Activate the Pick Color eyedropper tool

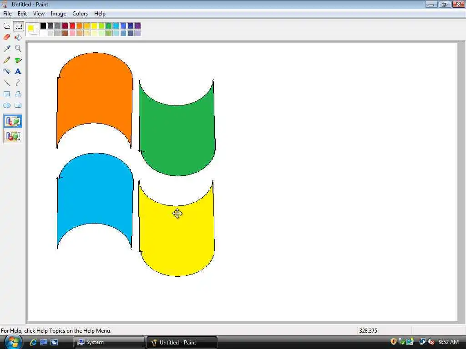7,48
